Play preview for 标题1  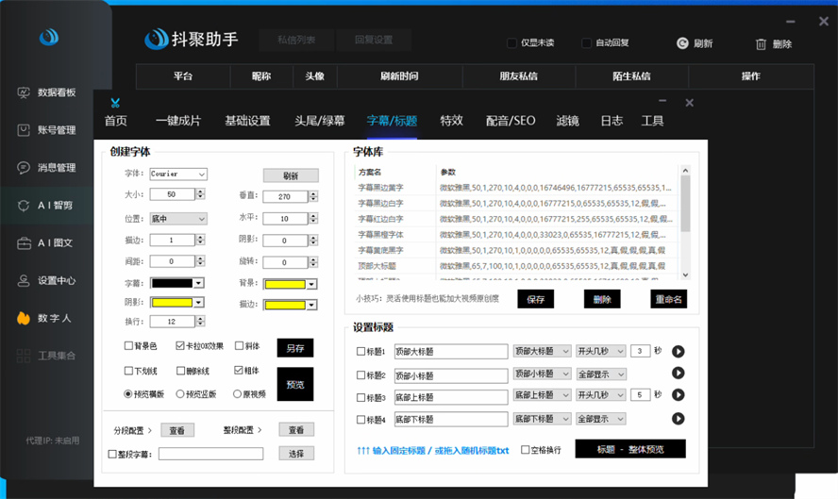(x=679, y=351)
